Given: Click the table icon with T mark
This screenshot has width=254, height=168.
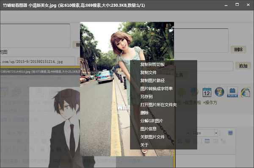Looking at the screenshot, I should click(223, 141).
